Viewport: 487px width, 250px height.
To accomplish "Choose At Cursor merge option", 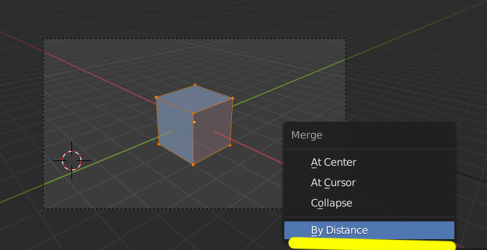I will click(369, 183).
